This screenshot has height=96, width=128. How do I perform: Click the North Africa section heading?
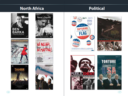click(32, 8)
